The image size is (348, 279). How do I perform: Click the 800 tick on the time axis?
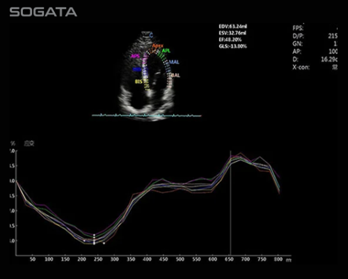click(x=278, y=259)
